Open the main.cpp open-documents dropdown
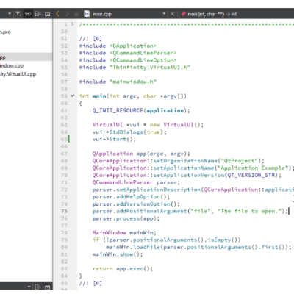The height and width of the screenshot is (294, 294). click(164, 14)
